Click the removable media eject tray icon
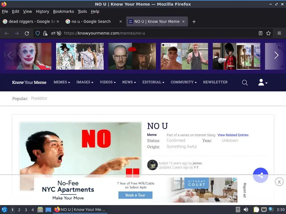Screen dimensions: 286x214 (x=238, y=210)
